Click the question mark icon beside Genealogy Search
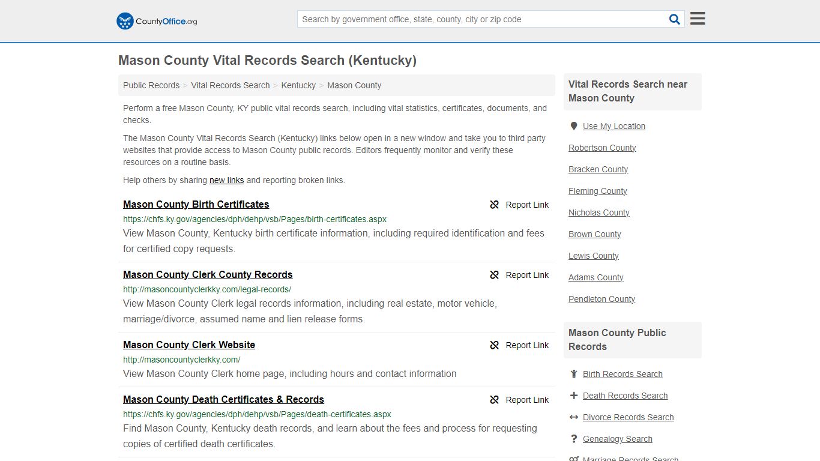 pyautogui.click(x=574, y=439)
